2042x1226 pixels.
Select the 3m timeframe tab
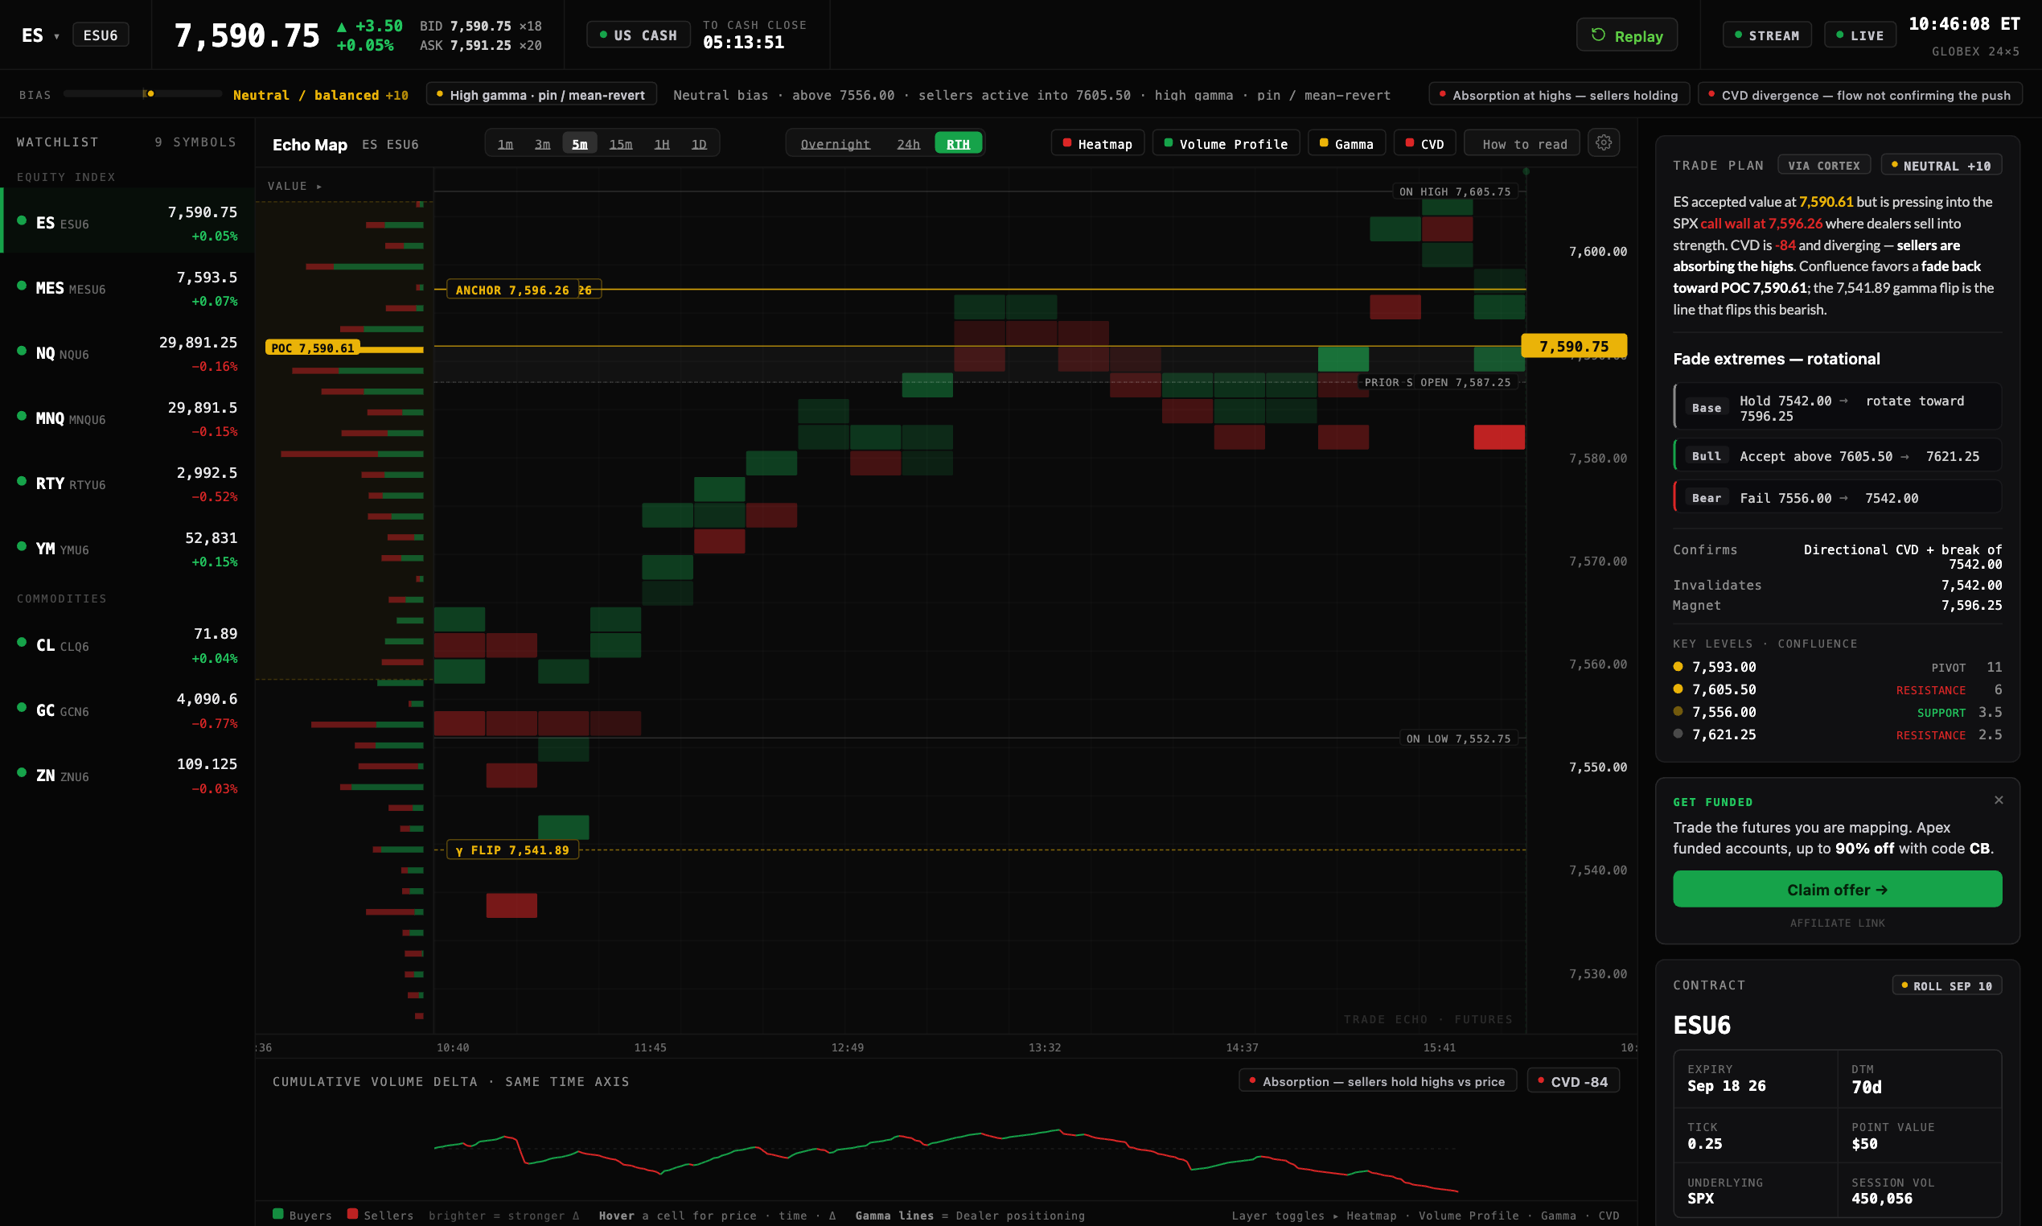coord(543,144)
